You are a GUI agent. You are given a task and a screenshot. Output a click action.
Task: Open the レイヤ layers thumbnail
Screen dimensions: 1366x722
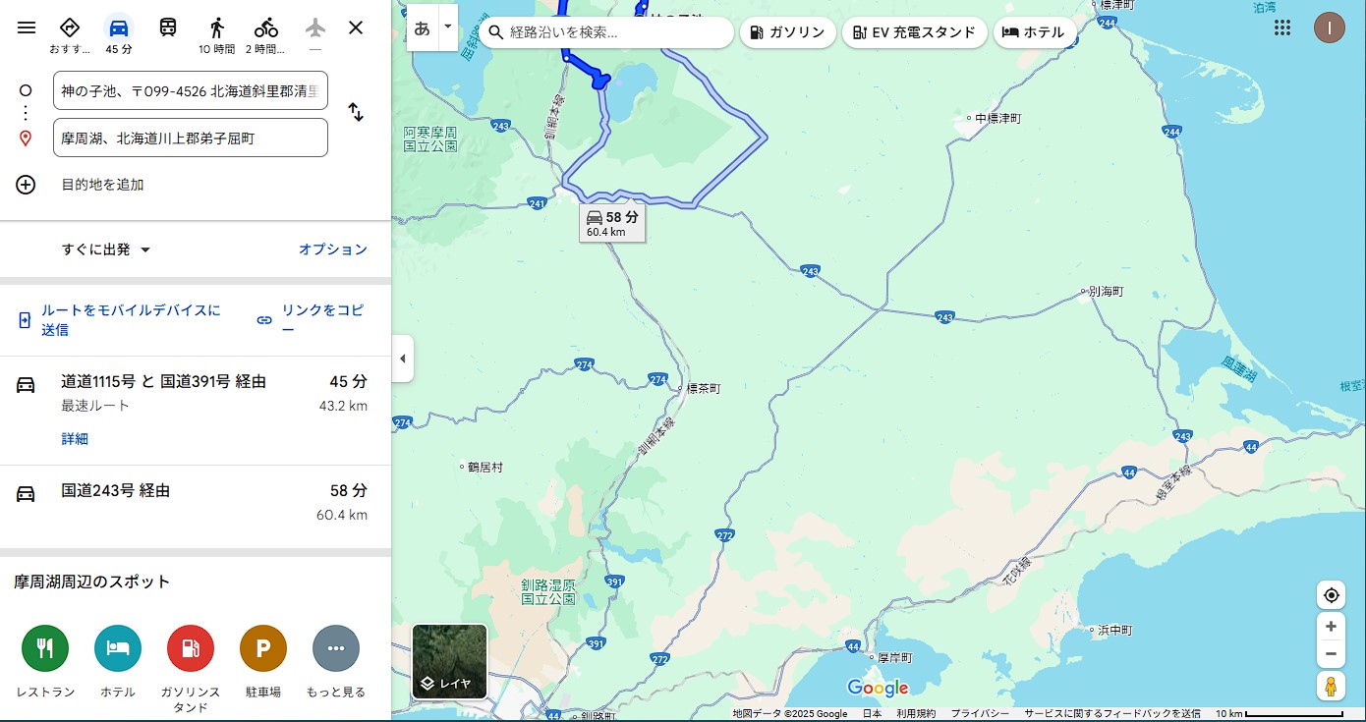pos(449,661)
